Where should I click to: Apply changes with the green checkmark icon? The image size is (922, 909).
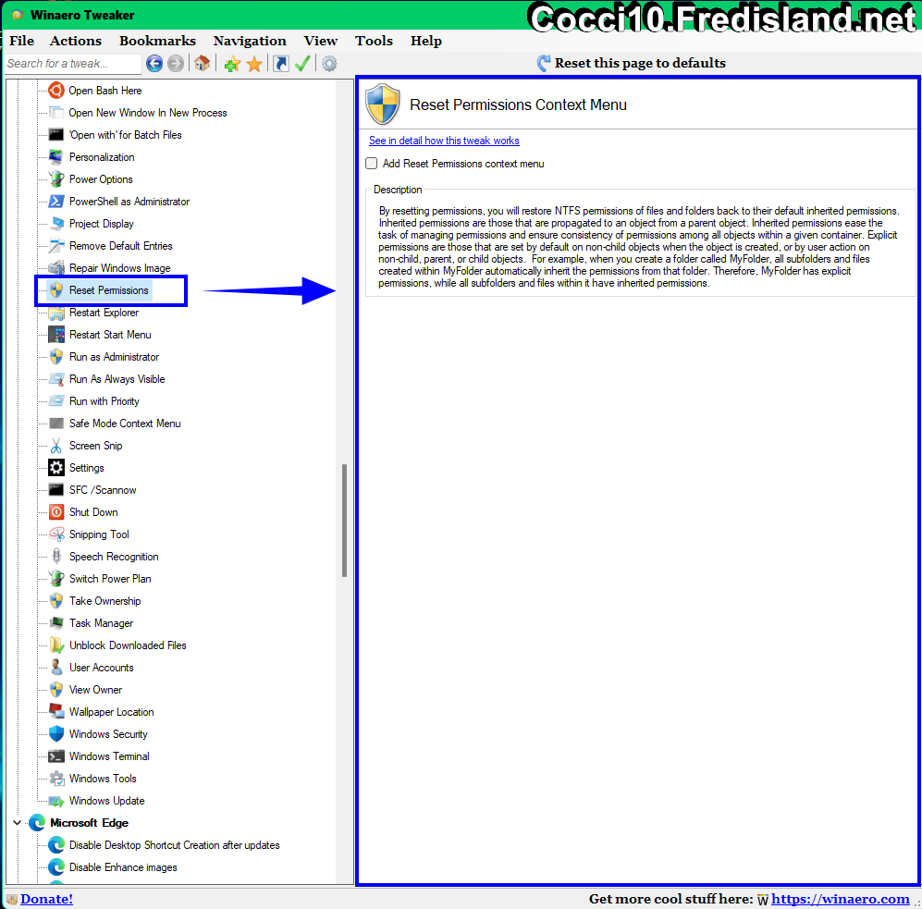tap(302, 64)
